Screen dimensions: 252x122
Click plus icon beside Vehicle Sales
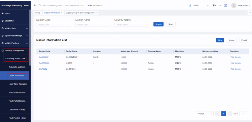tap(3, 28)
